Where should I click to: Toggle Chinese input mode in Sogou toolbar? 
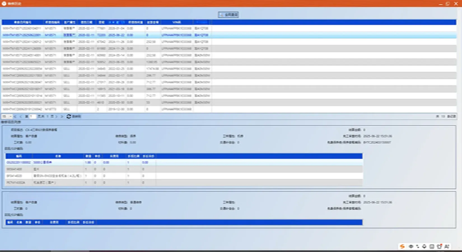tap(411, 246)
